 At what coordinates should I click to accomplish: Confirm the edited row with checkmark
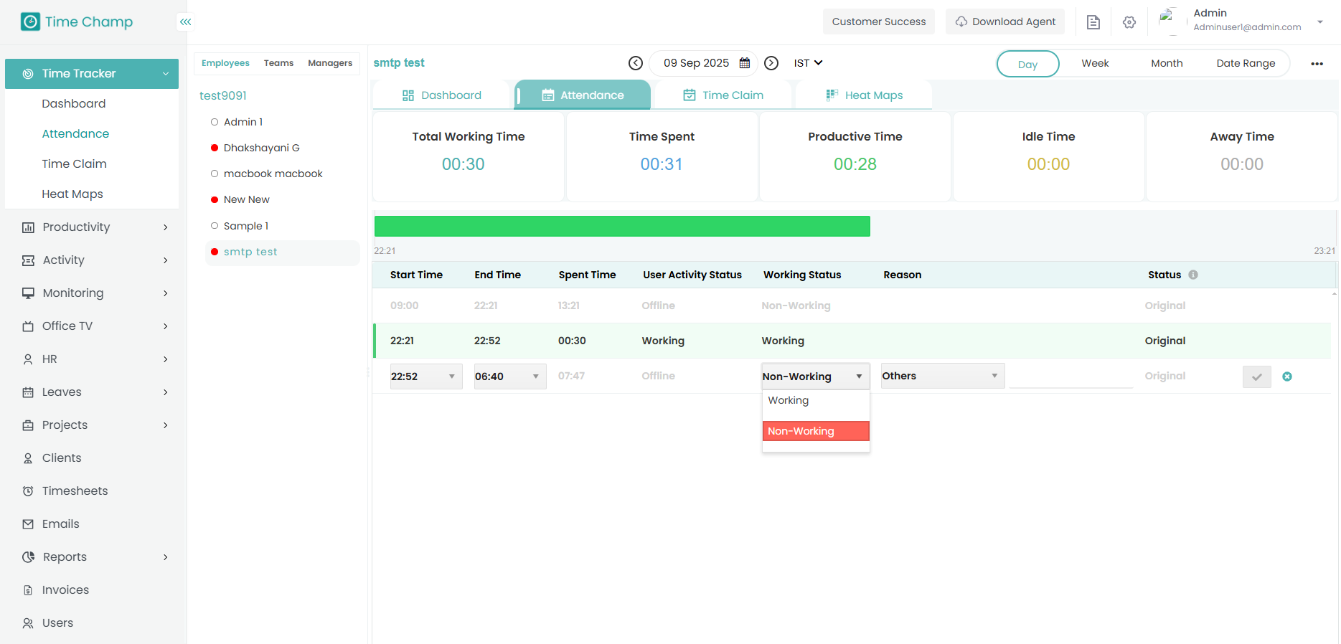tap(1257, 377)
